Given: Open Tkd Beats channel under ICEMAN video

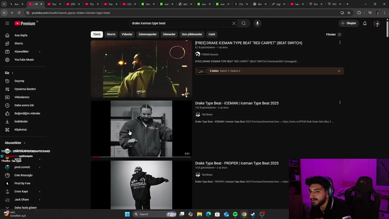Looking at the screenshot, I should coord(207,115).
